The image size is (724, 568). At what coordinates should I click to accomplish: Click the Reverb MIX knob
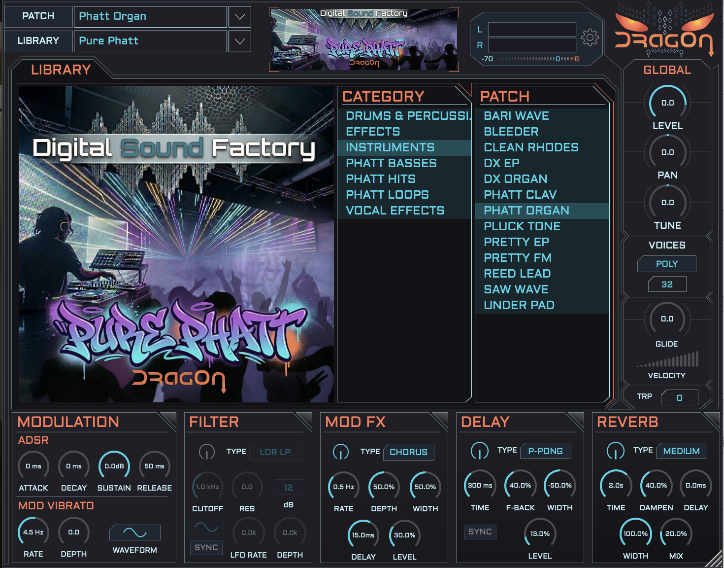[x=676, y=534]
